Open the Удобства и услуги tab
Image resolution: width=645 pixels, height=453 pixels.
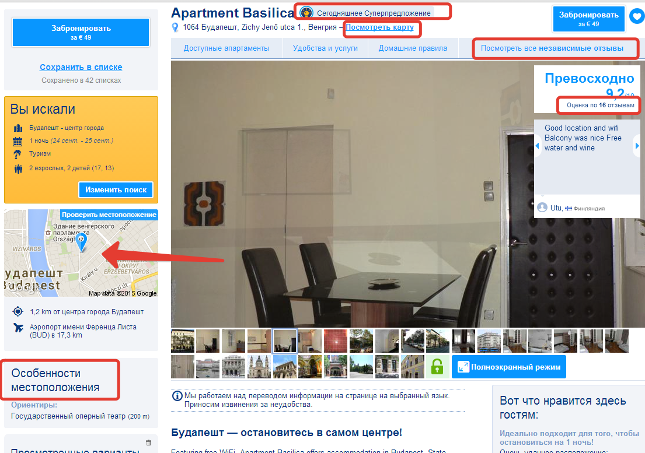click(x=325, y=48)
